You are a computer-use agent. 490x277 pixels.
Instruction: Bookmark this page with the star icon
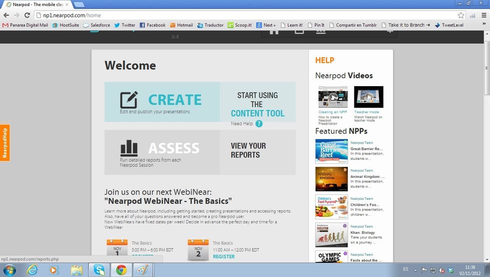pos(461,15)
